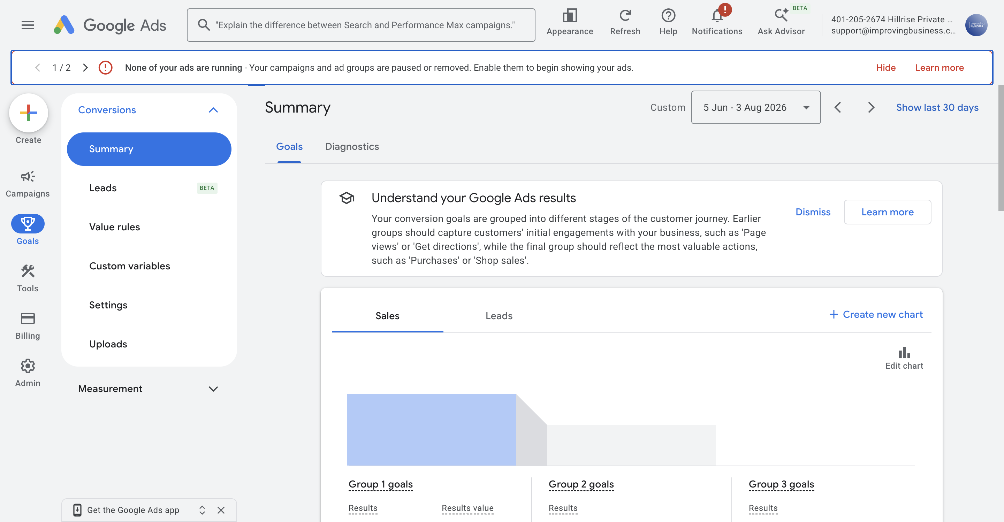1004x522 pixels.
Task: Click the Google Ads app phone icon
Action: [x=77, y=510]
